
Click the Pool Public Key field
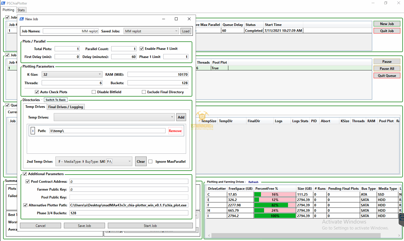click(129, 197)
